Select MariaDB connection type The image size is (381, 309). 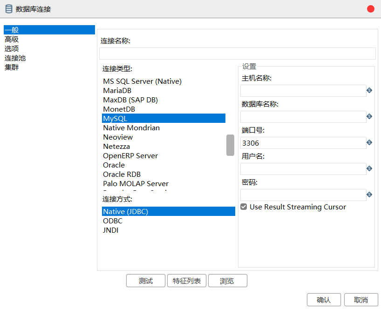coord(164,91)
